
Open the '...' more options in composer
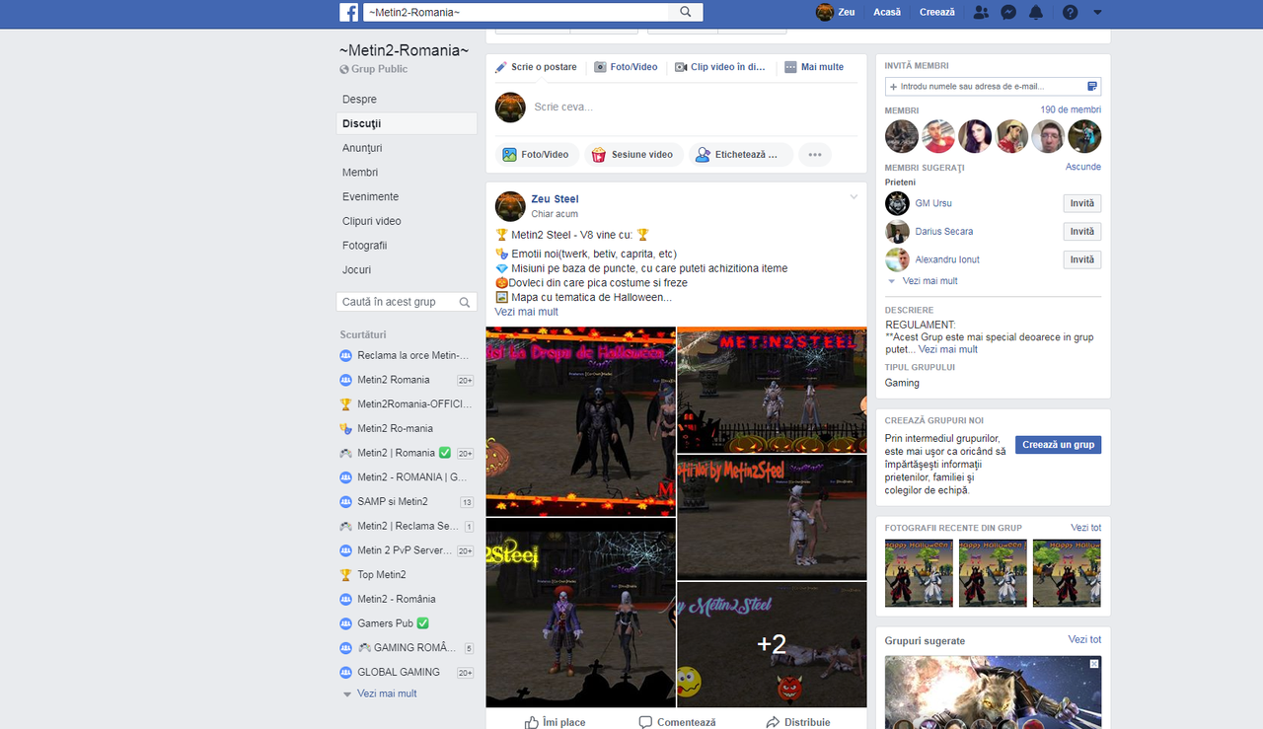click(814, 154)
